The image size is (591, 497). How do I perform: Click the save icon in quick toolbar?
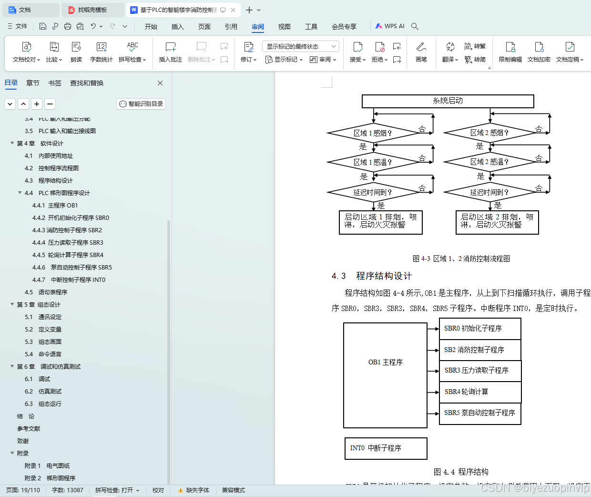click(43, 26)
